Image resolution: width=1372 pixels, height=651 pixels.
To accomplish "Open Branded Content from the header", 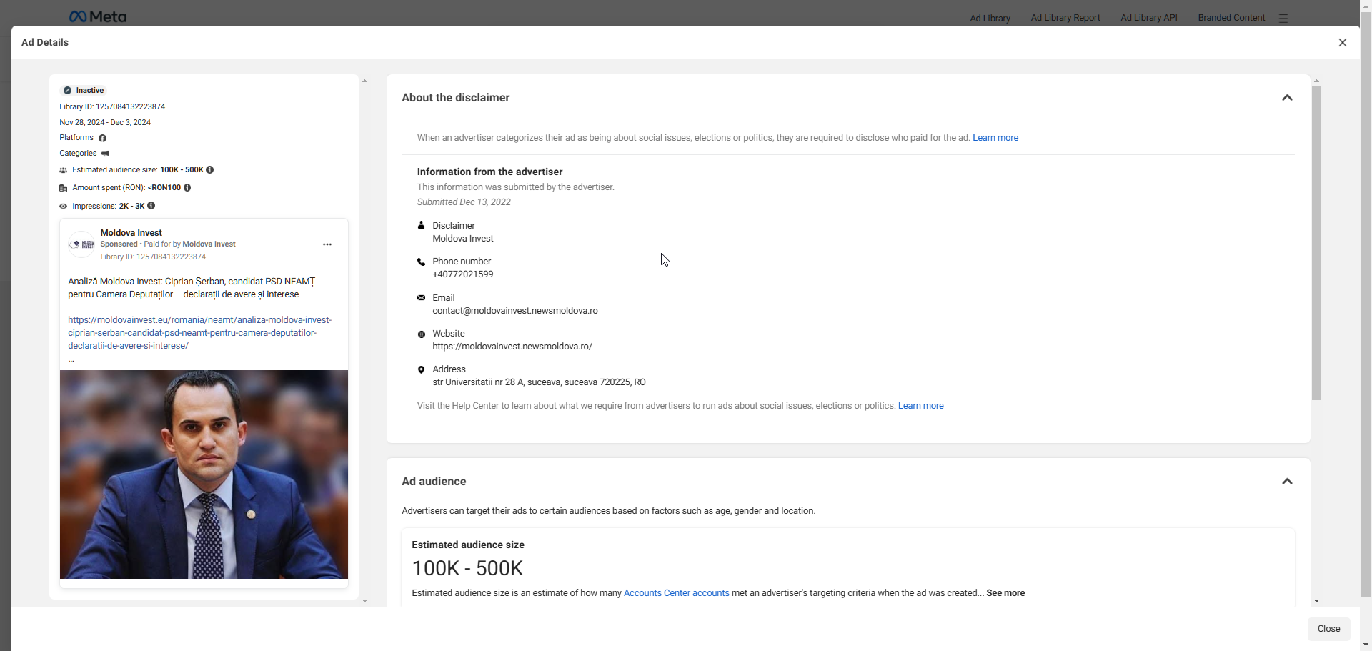I will click(1231, 18).
